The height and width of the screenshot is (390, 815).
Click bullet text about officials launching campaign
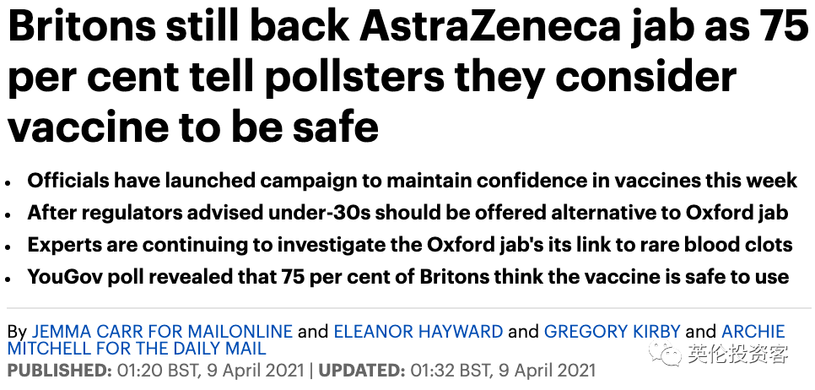coord(412,181)
